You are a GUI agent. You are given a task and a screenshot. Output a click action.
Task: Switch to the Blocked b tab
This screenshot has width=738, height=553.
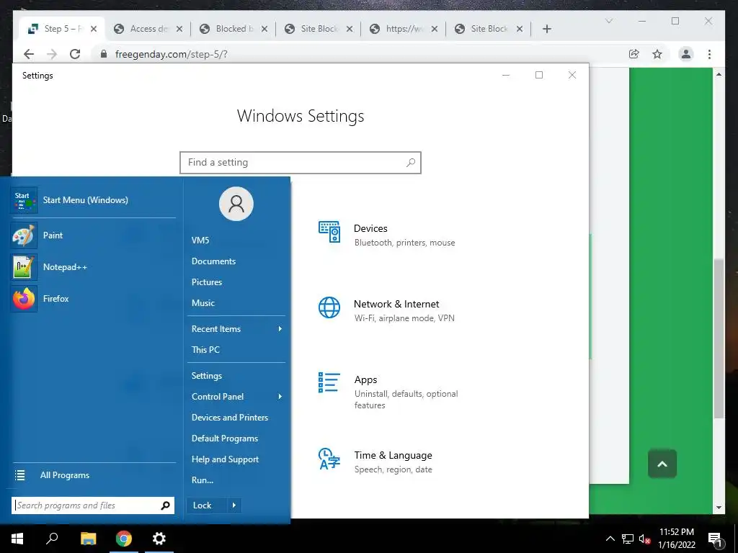(234, 29)
